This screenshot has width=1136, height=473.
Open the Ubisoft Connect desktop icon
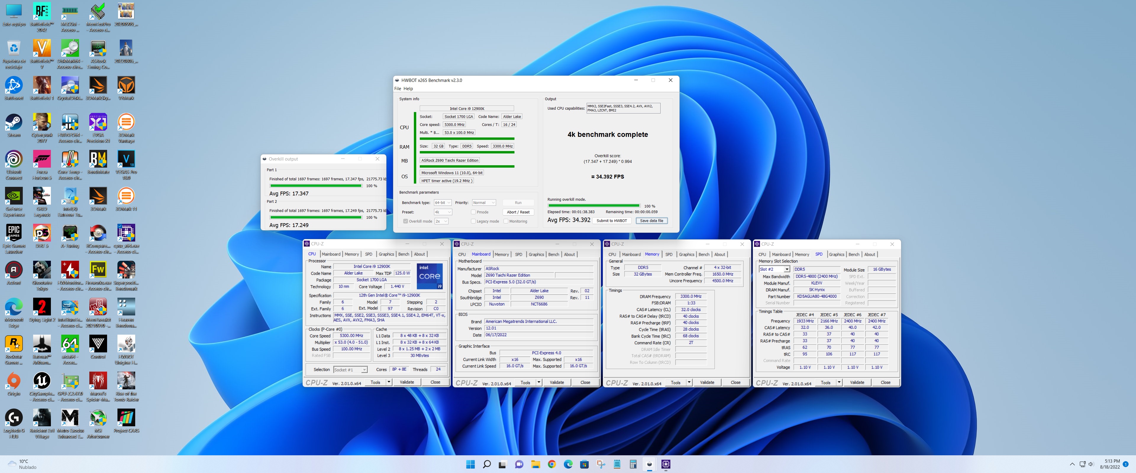pos(14,165)
